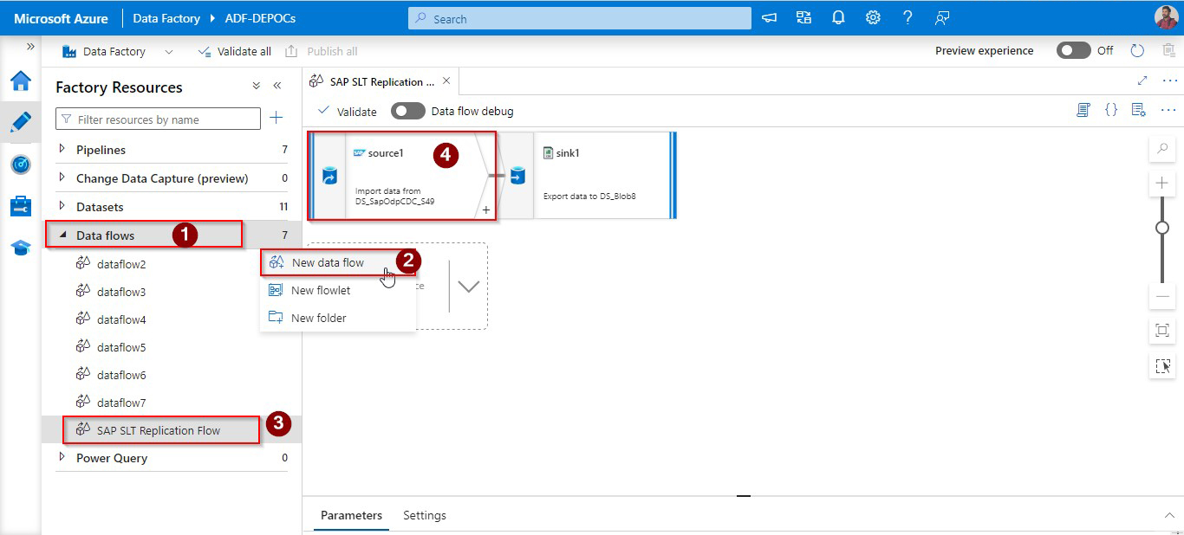Choose New flowlet from context menu
This screenshot has height=535, width=1184.
(321, 290)
